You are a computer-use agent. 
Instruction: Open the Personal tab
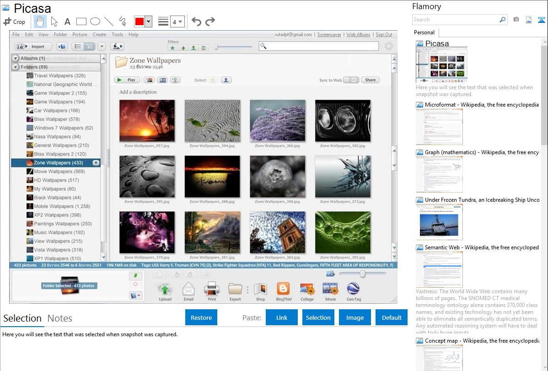[424, 32]
